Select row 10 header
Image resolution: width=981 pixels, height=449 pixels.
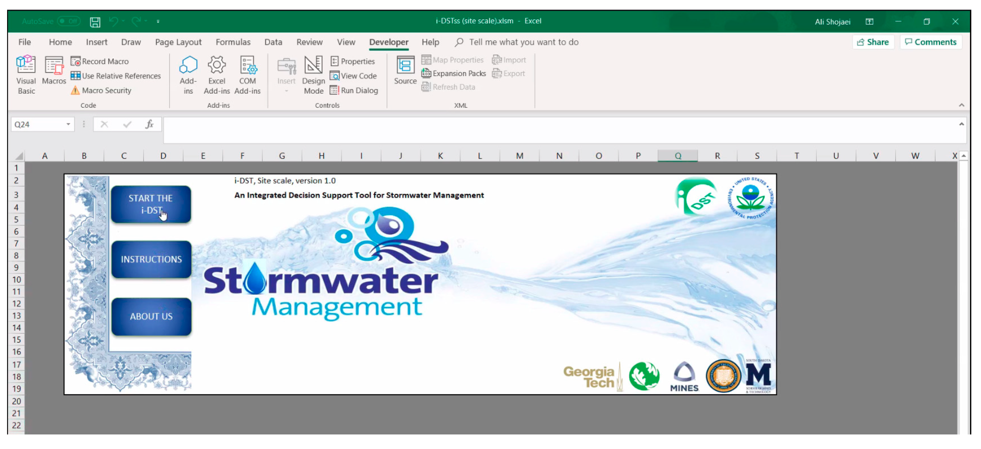click(16, 280)
